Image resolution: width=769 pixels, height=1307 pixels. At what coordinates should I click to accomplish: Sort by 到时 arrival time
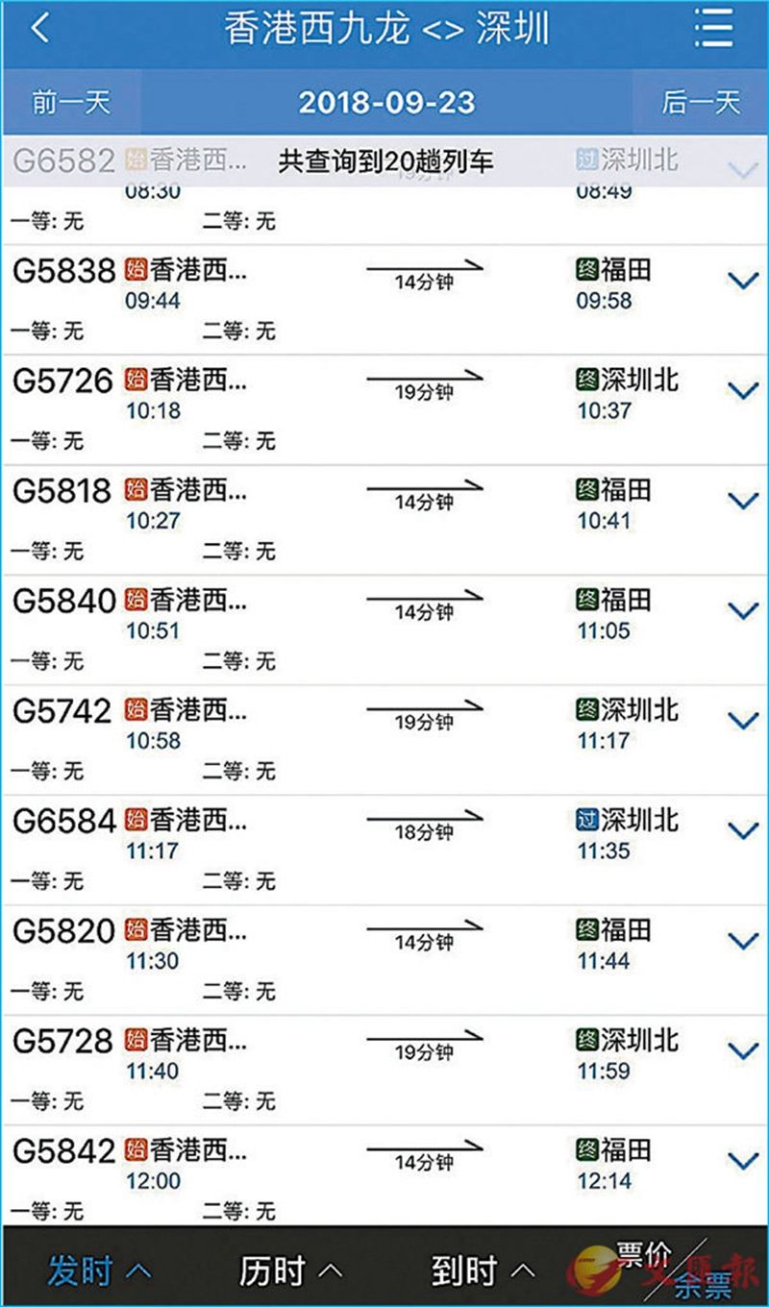[x=484, y=1271]
